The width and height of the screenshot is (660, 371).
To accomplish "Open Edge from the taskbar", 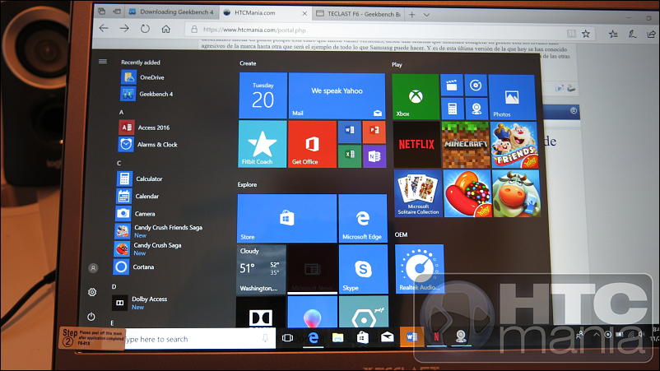I will [x=314, y=338].
